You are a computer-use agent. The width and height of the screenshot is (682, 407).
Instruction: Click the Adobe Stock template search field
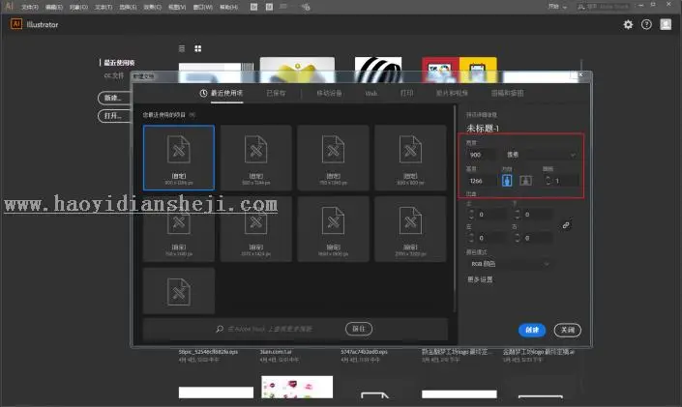(270, 329)
